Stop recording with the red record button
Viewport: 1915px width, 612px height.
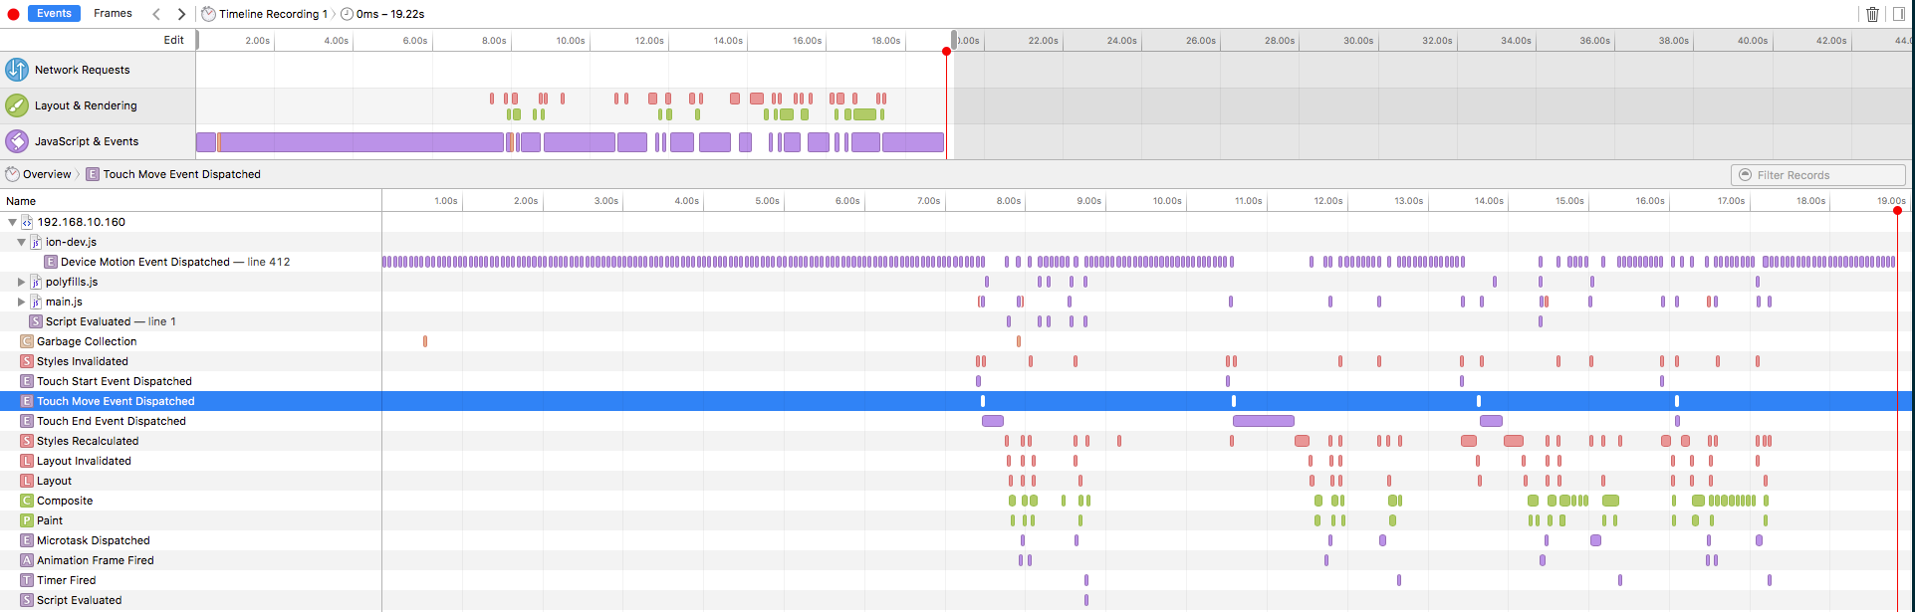tap(13, 14)
